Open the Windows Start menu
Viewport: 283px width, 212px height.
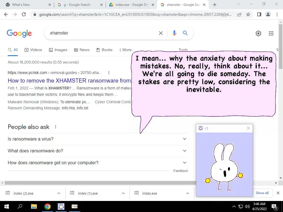[7, 206]
